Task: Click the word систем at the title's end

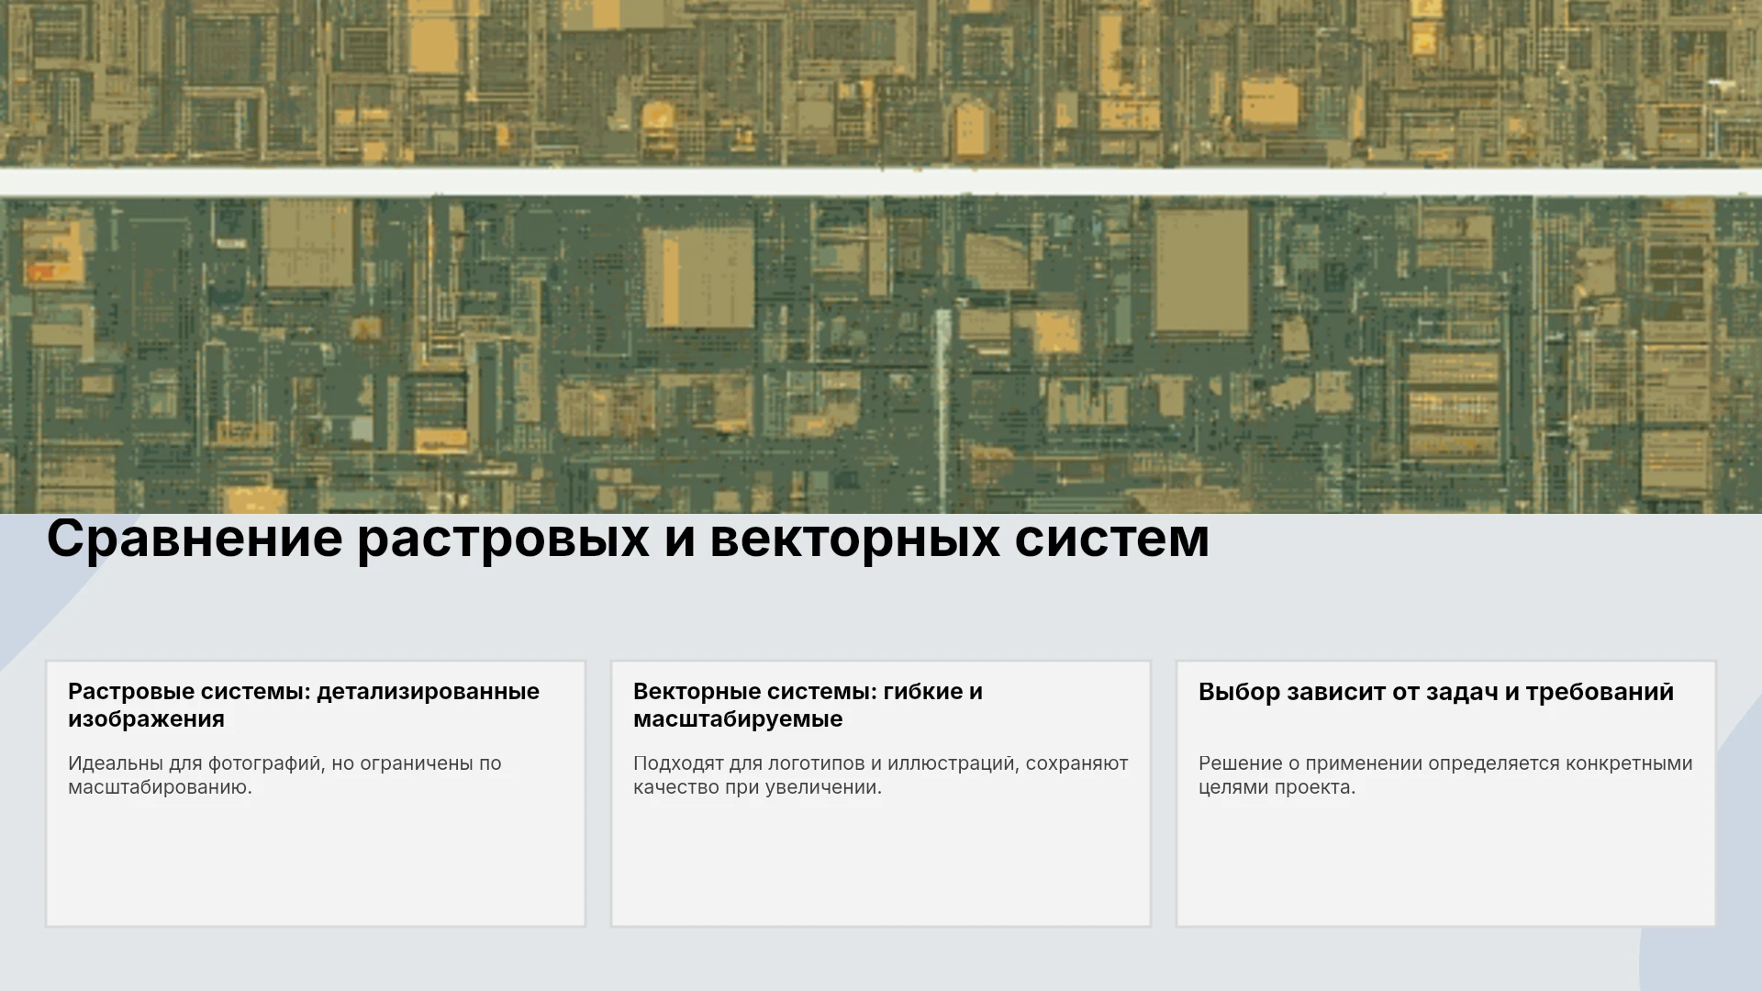Action: [1112, 539]
